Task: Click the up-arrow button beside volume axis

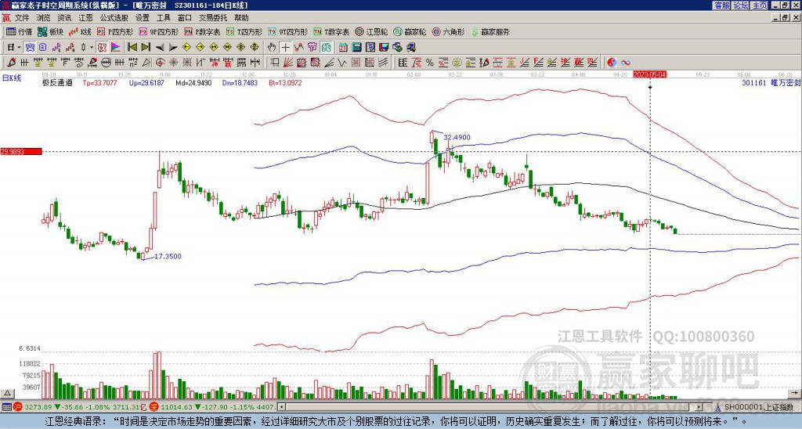Action: click(x=6, y=393)
